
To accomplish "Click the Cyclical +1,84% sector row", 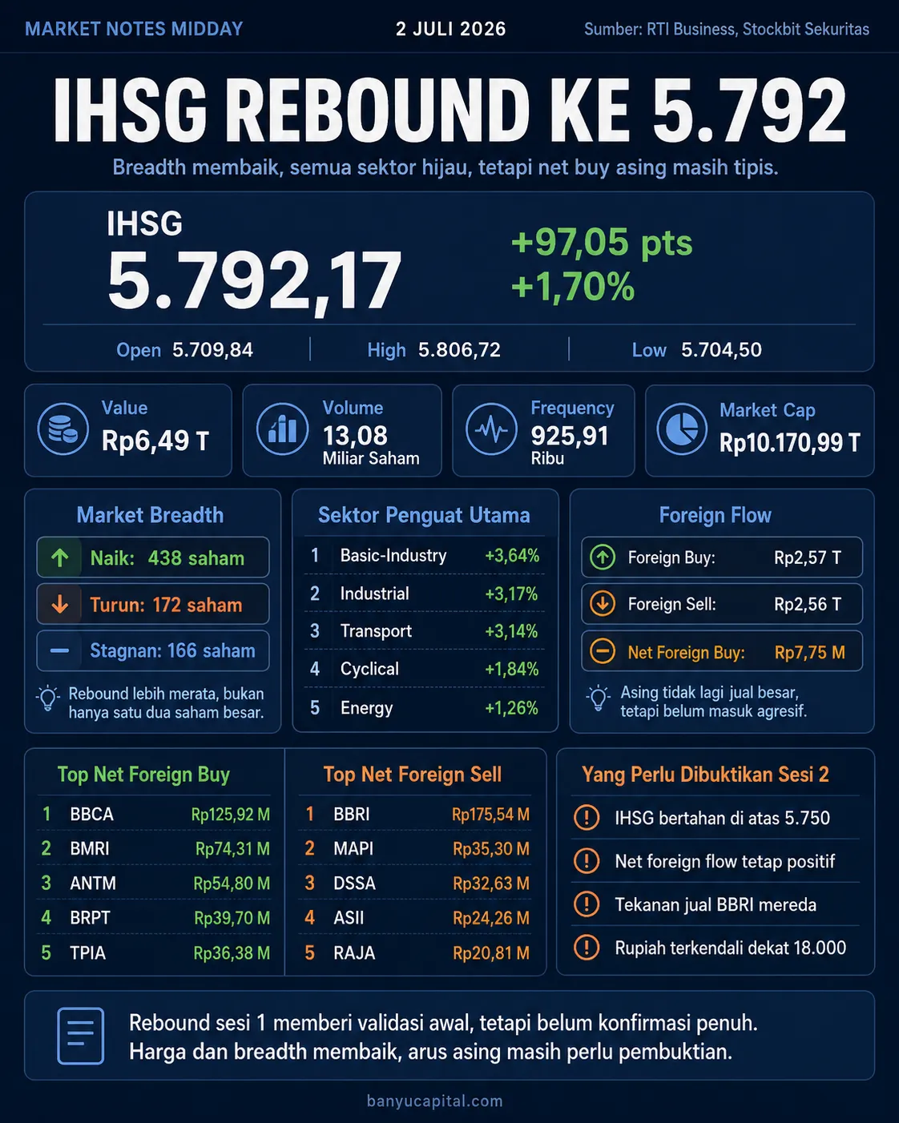I will tap(425, 669).
